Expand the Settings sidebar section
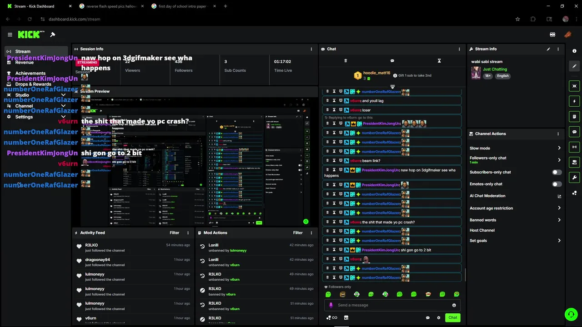 tap(63, 117)
